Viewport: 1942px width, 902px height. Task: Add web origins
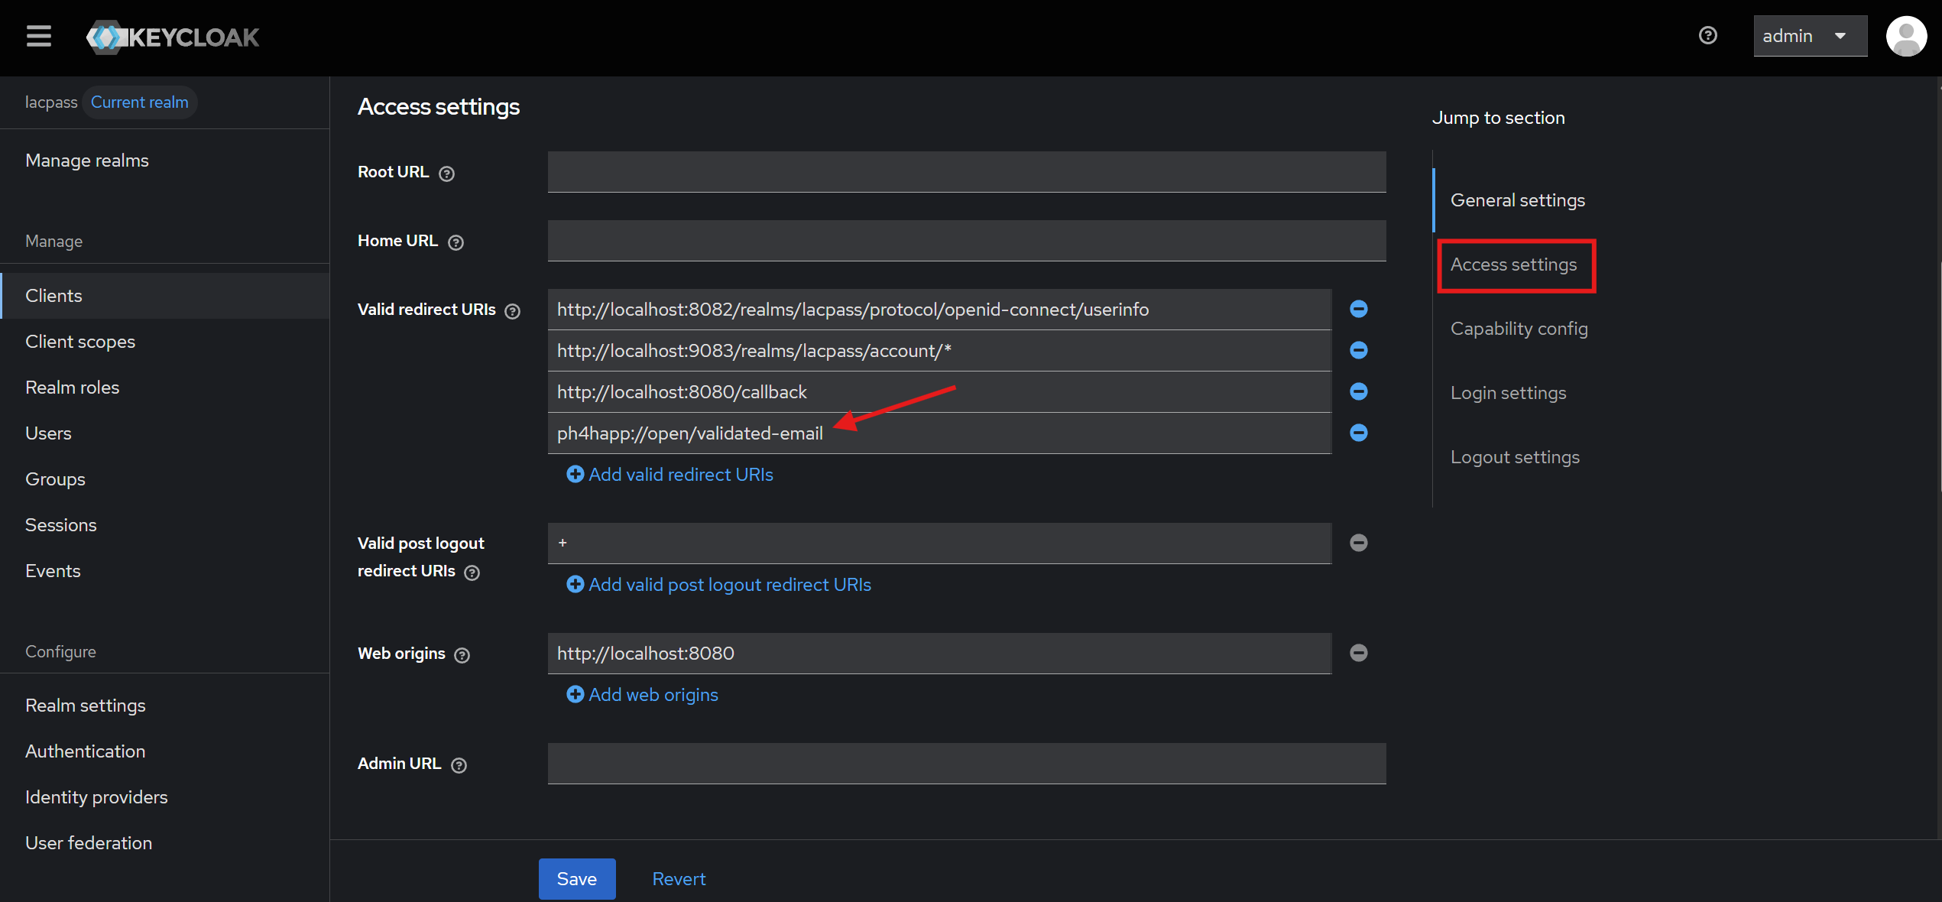point(642,695)
